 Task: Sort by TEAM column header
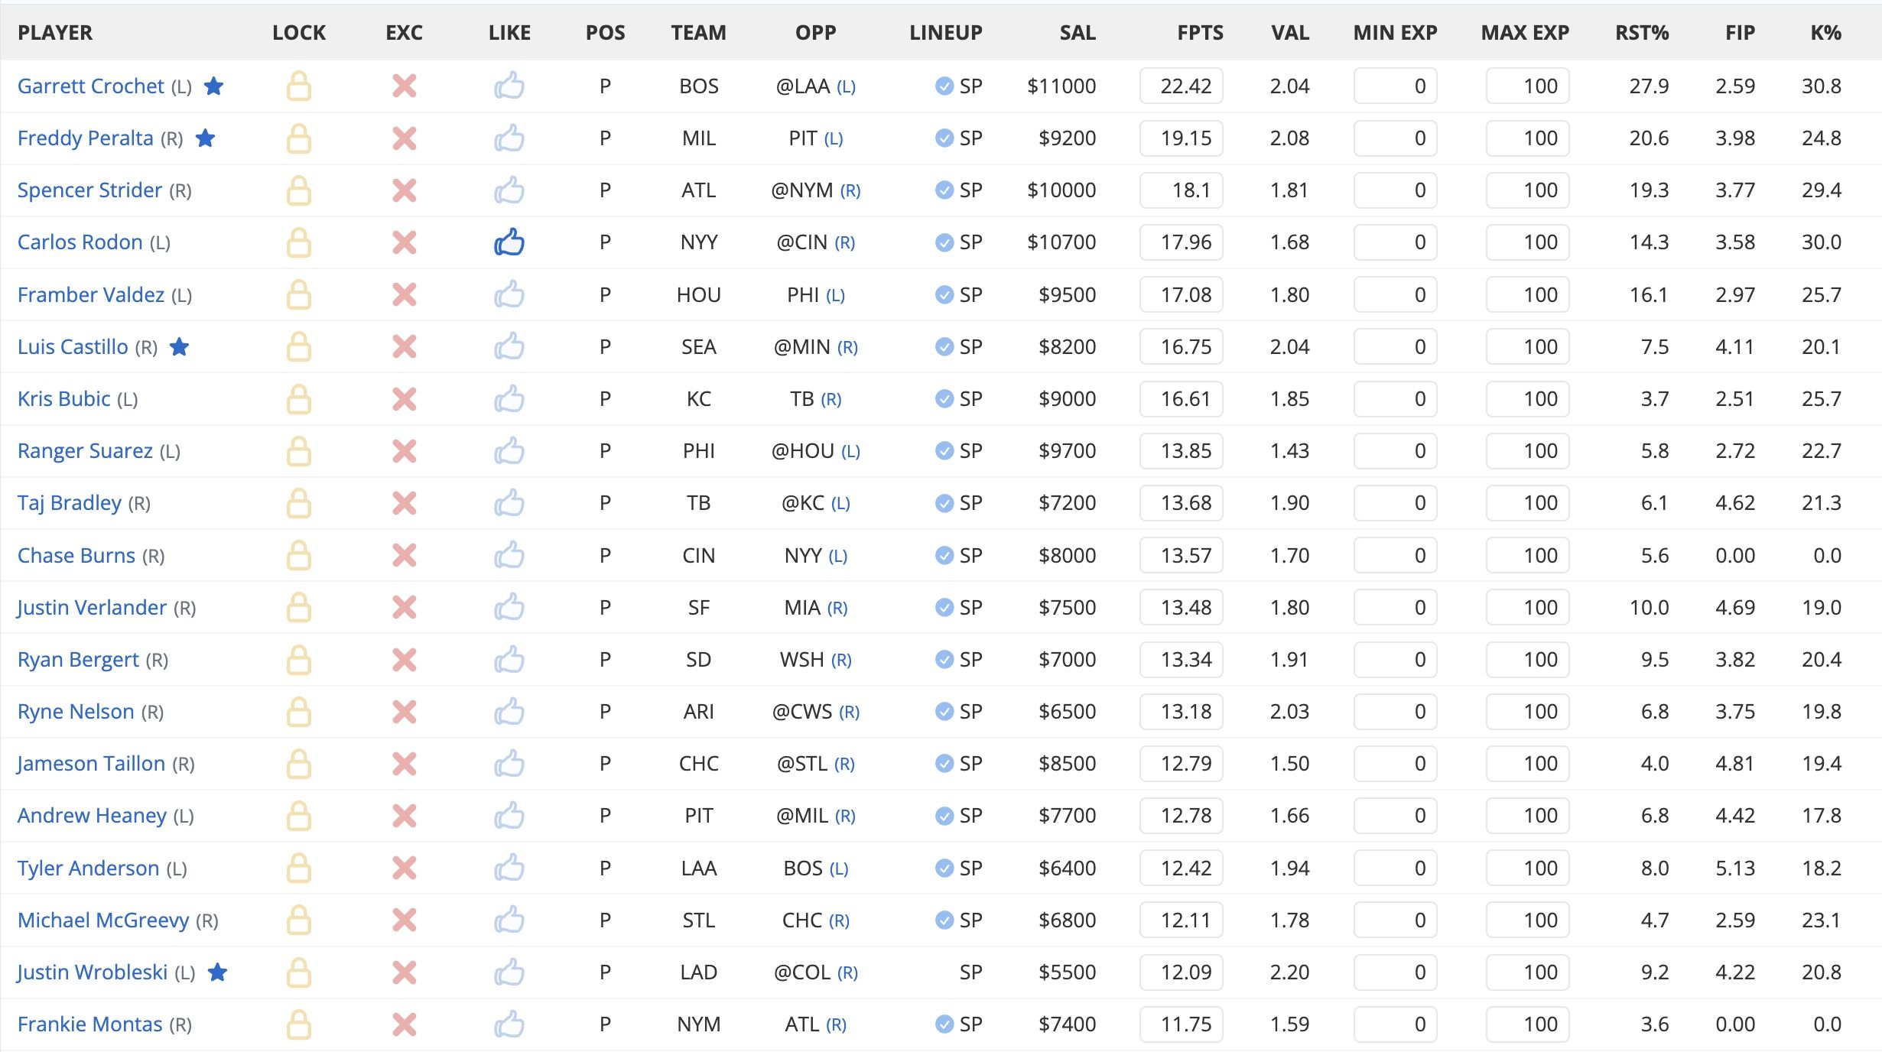(x=698, y=33)
